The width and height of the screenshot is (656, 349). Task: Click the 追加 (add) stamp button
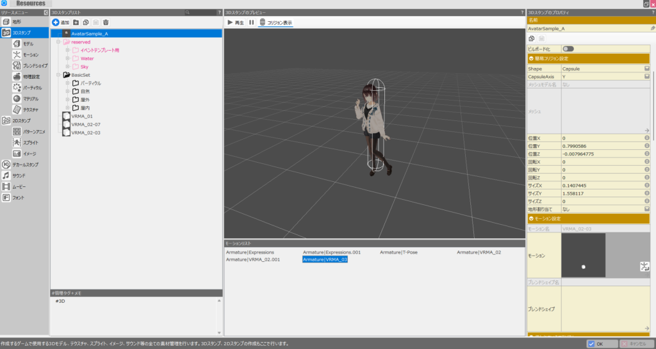coord(61,22)
